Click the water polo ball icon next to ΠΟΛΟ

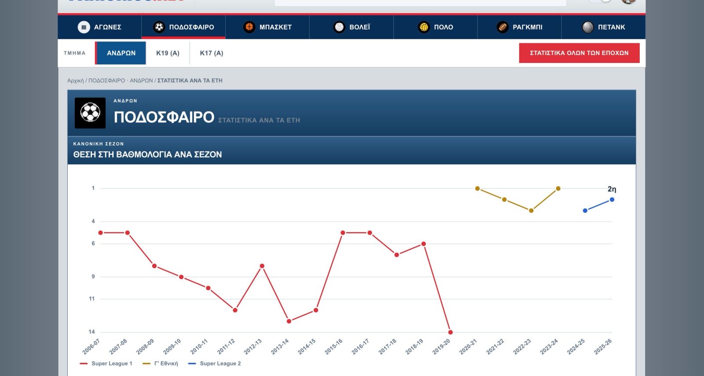(424, 27)
